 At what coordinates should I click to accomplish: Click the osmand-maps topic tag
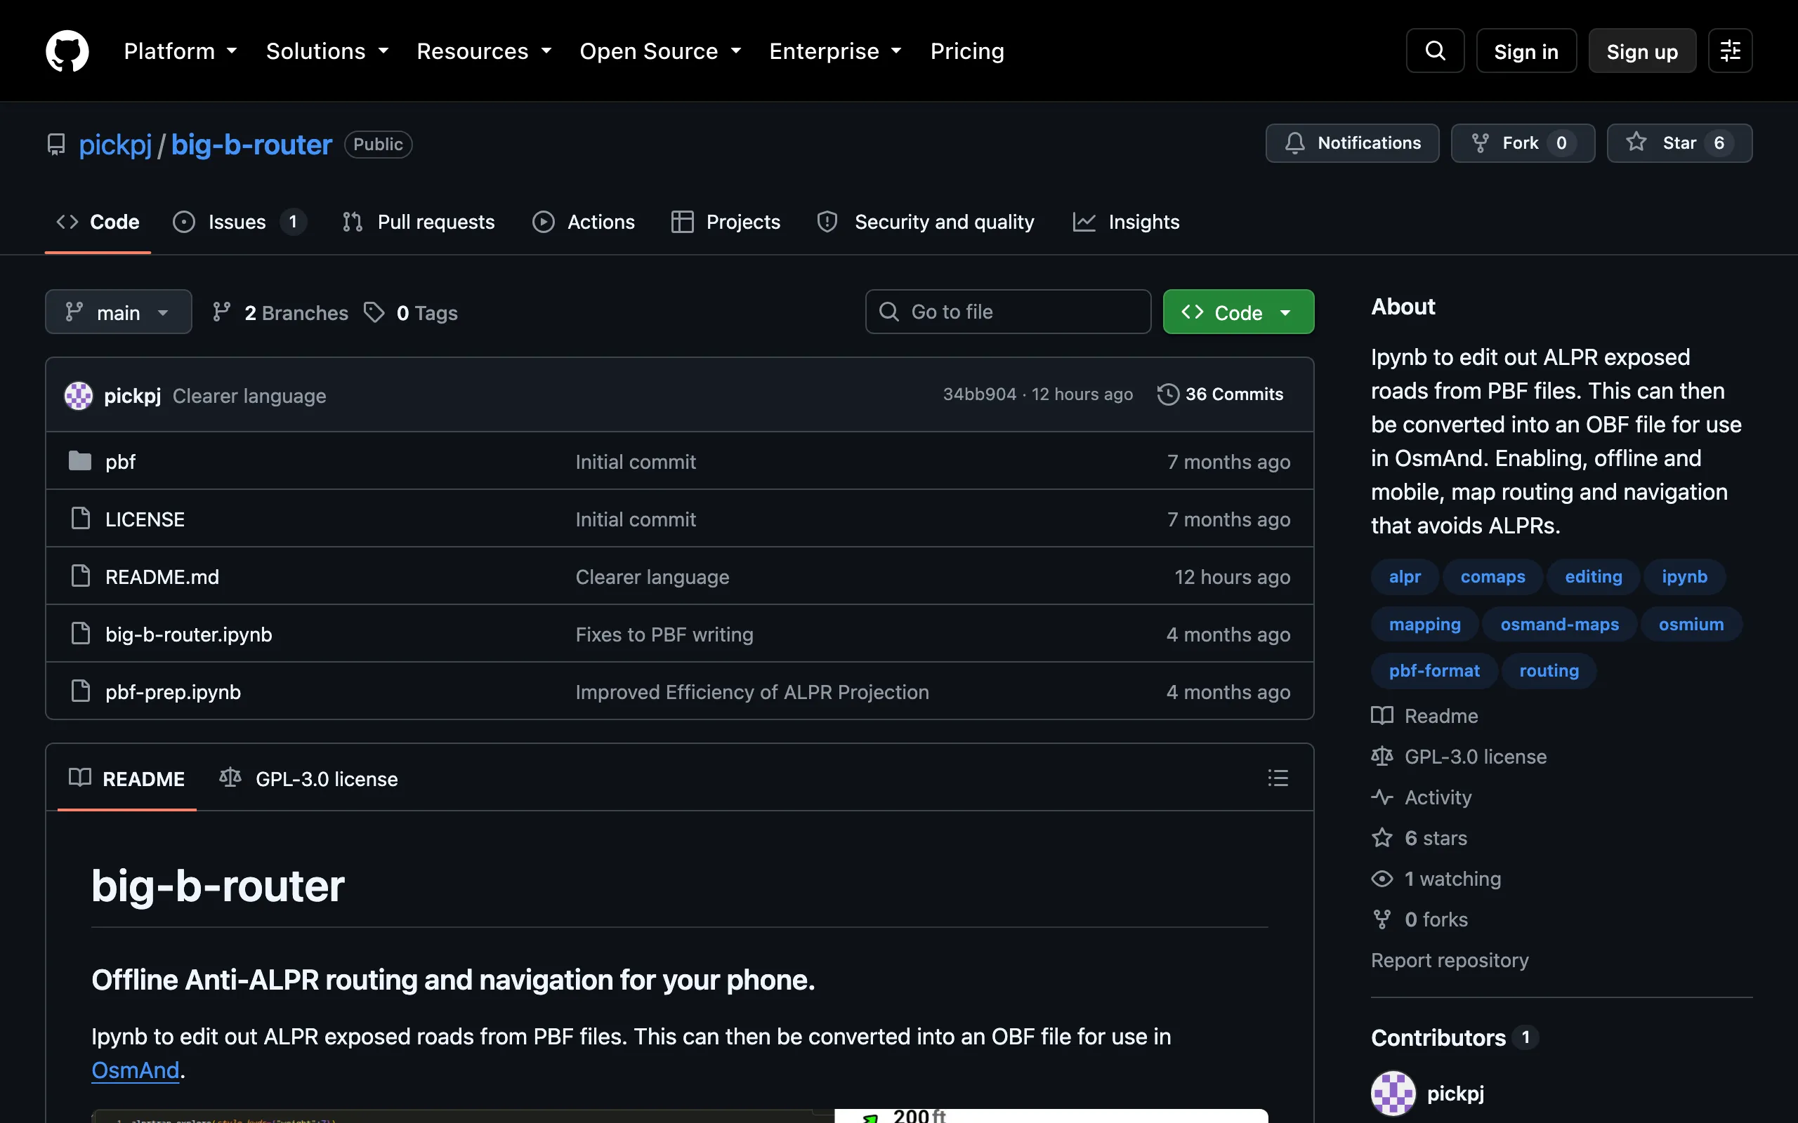tap(1559, 624)
